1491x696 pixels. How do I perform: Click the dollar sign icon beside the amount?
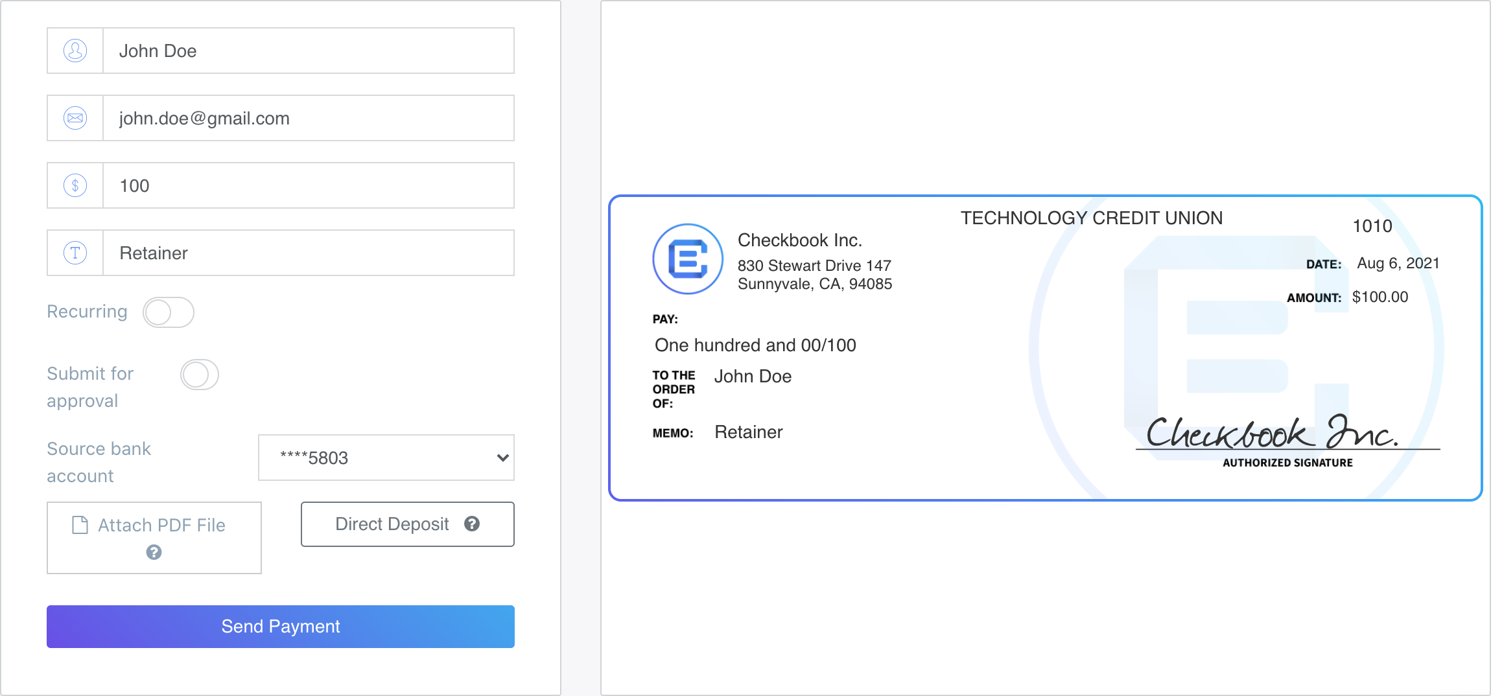[75, 185]
